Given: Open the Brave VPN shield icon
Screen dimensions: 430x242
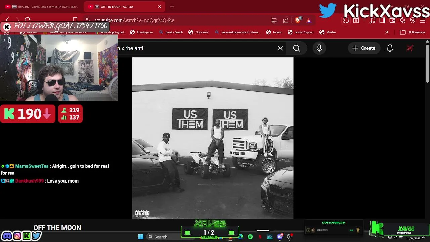Looking at the screenshot, I should 413,21.
